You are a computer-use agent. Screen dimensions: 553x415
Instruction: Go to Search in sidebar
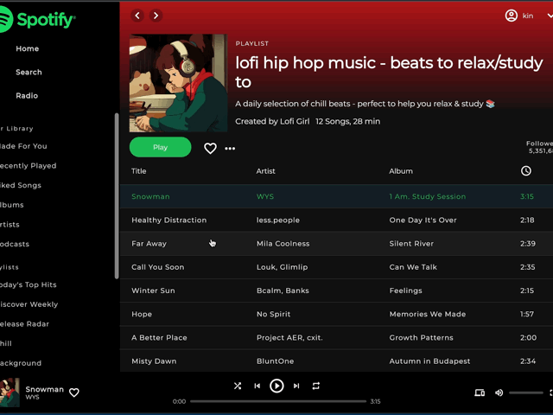tap(29, 72)
